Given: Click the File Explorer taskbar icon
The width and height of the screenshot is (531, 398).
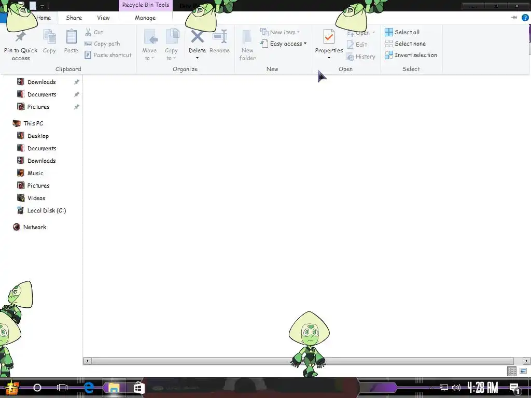Looking at the screenshot, I should coord(114,388).
